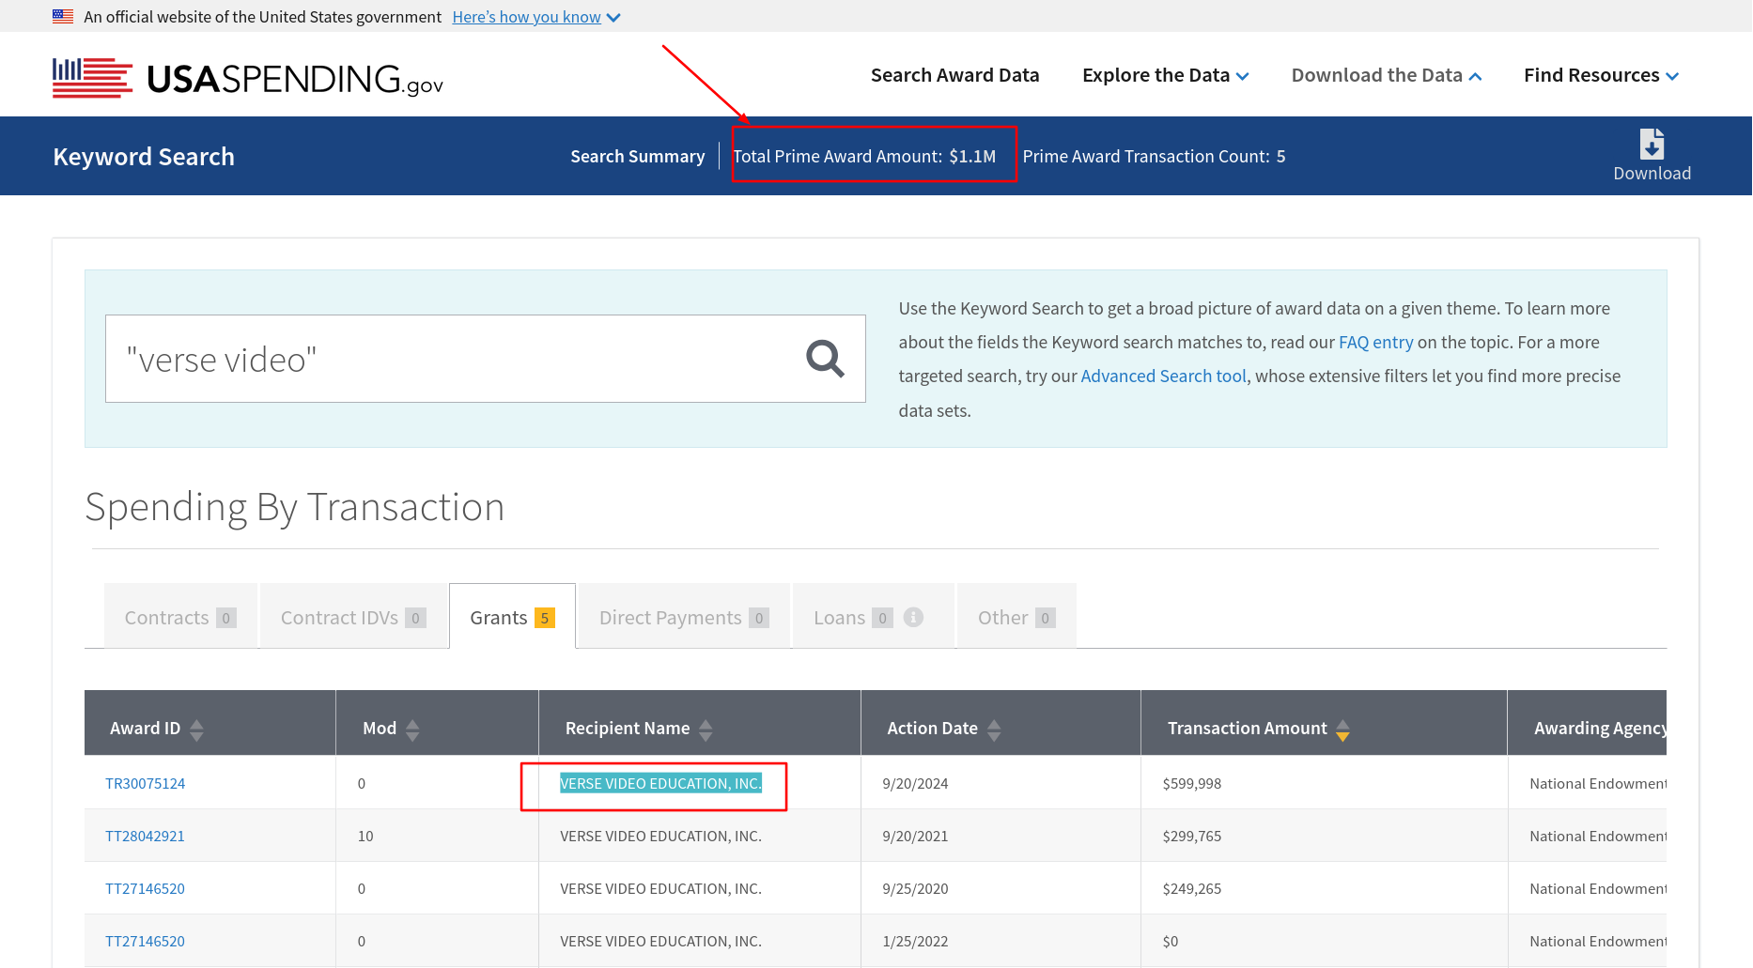Open award TR30075124 link
Viewport: 1753px width, 968px height.
(x=146, y=783)
